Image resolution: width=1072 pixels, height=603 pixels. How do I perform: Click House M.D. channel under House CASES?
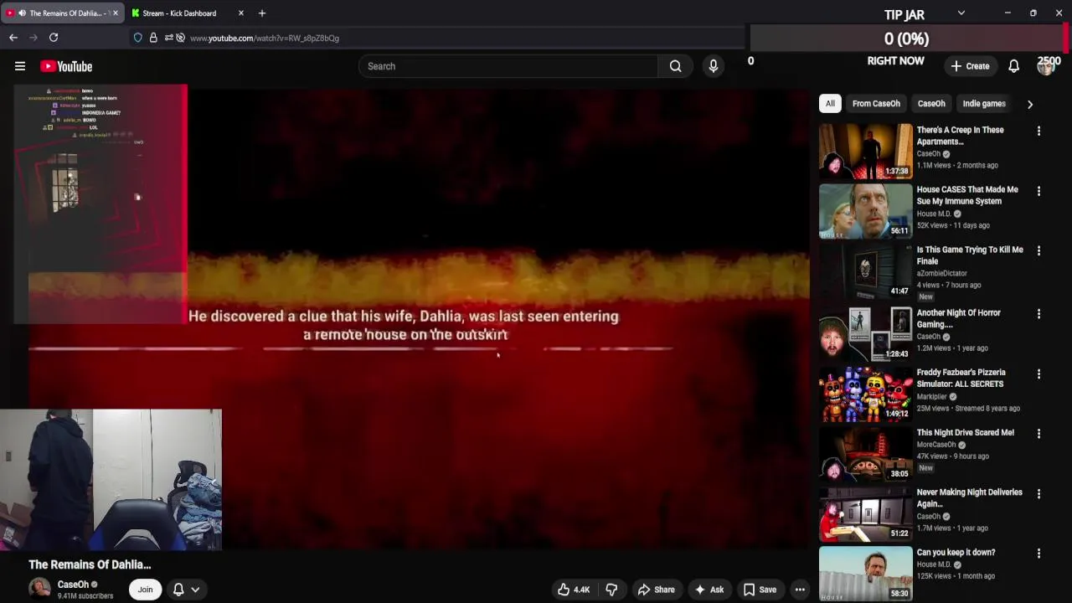(934, 214)
